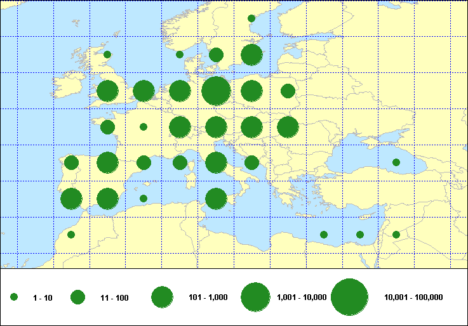Select the legend label 1,001 - 10,000
The width and height of the screenshot is (468, 326).
click(302, 297)
